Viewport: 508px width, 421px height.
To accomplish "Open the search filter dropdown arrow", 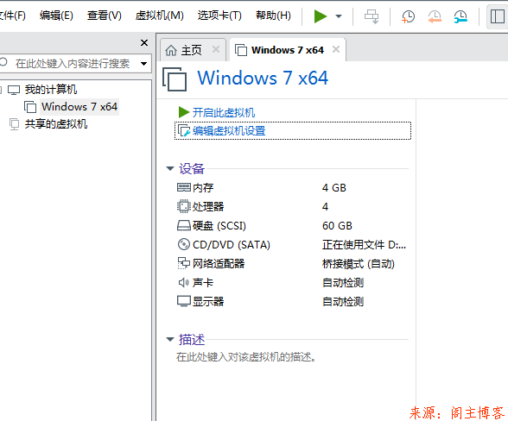I will (x=143, y=64).
